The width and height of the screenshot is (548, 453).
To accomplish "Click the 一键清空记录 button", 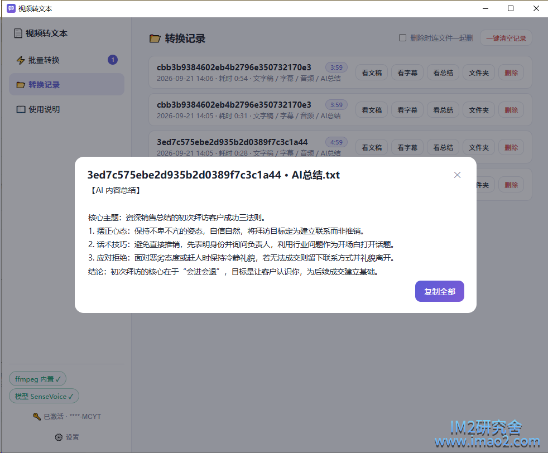I will [x=506, y=38].
